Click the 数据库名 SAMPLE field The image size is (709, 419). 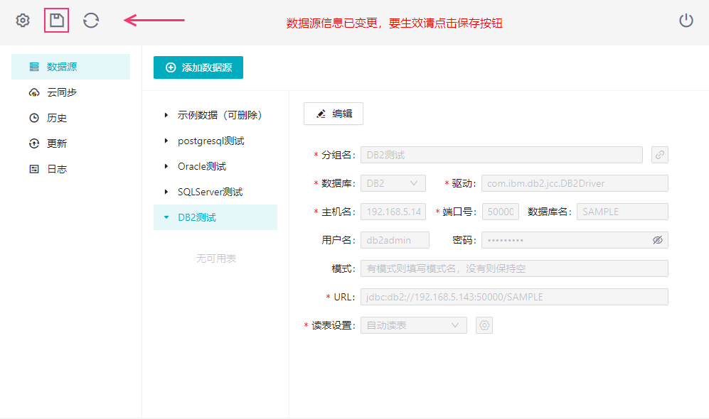pyautogui.click(x=622, y=212)
